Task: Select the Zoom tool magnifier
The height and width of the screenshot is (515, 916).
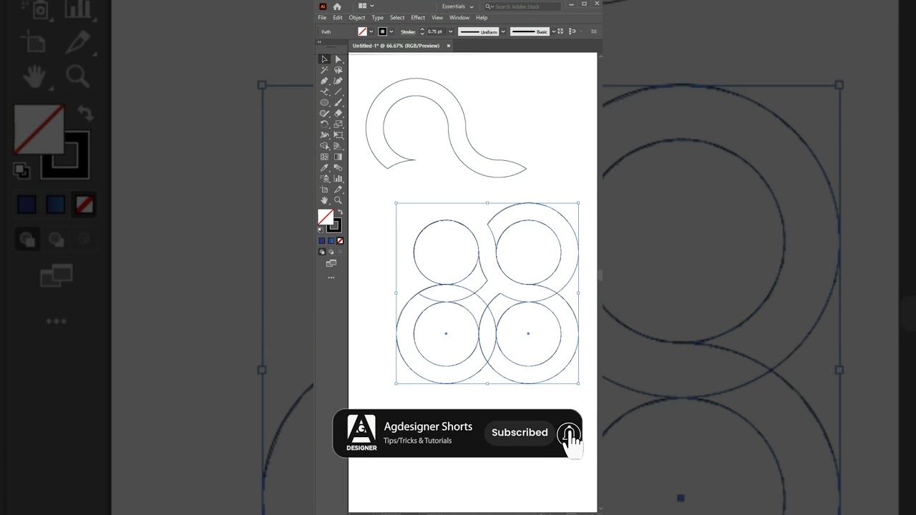Action: click(338, 200)
